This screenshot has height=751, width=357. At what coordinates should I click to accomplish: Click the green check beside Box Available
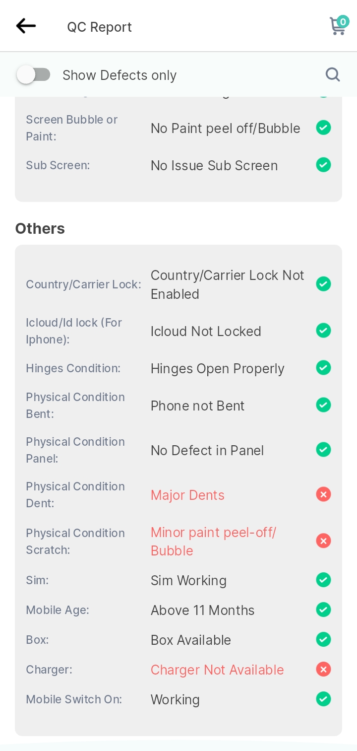[x=323, y=639]
